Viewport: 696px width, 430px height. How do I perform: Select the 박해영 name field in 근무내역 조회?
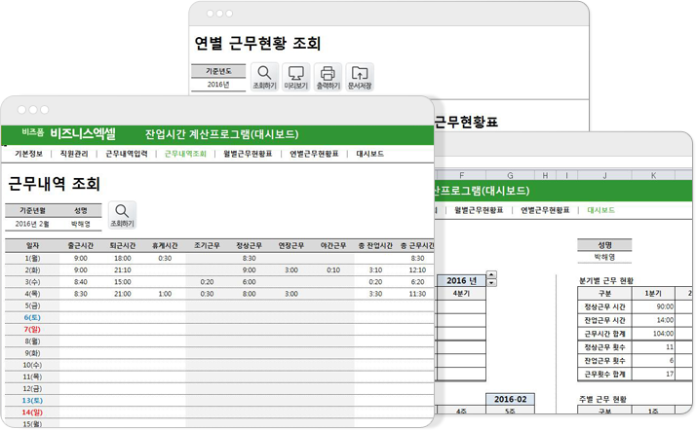80,223
